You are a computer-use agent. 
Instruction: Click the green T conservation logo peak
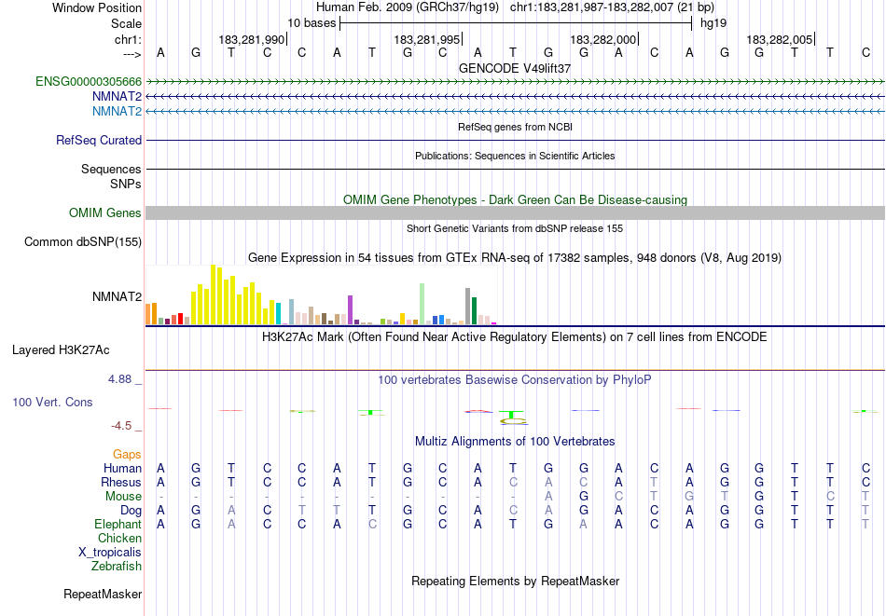pos(511,415)
